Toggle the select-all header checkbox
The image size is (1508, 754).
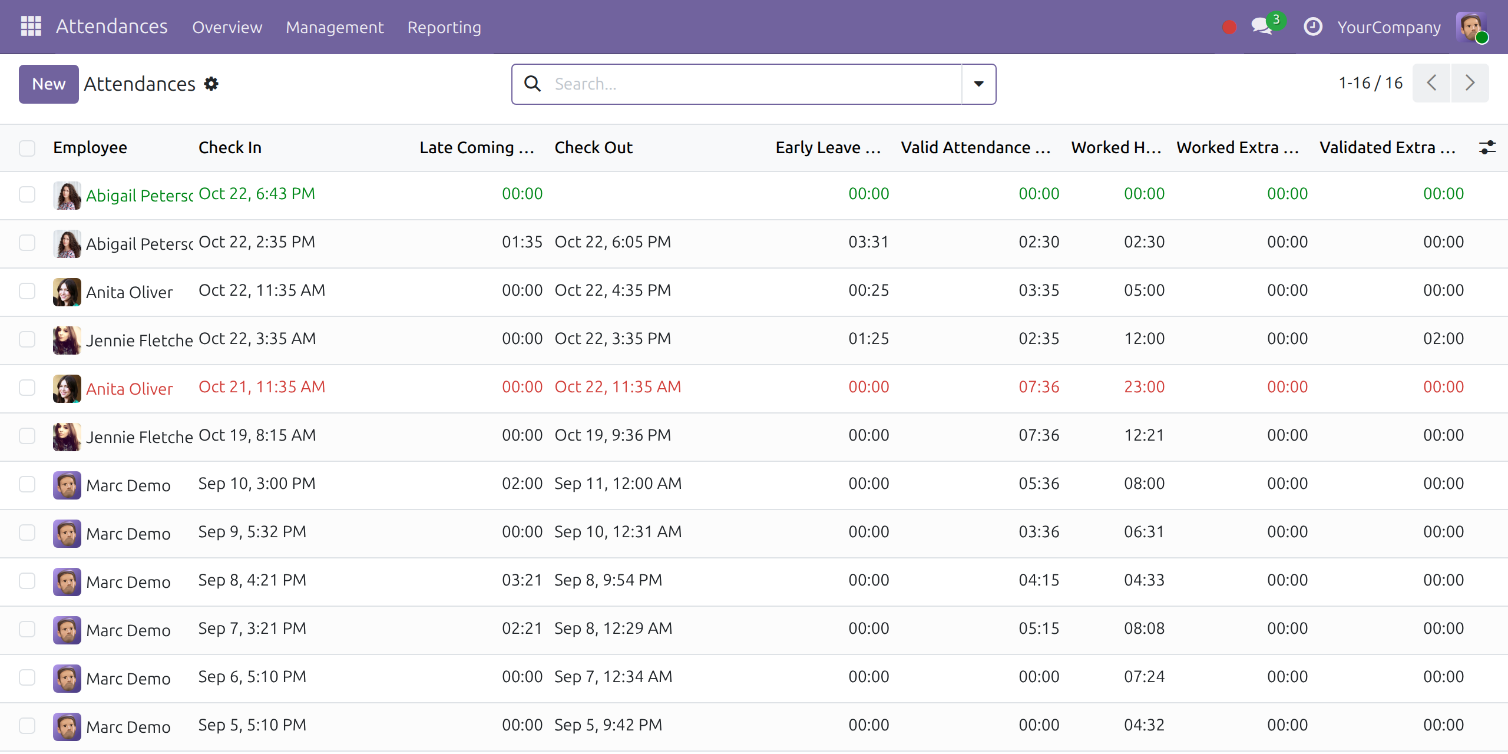[x=27, y=148]
